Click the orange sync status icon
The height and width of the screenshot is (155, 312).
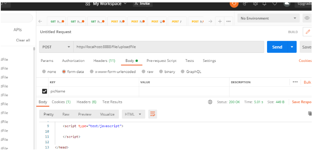(234, 4)
